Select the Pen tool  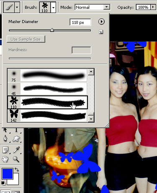5,139
